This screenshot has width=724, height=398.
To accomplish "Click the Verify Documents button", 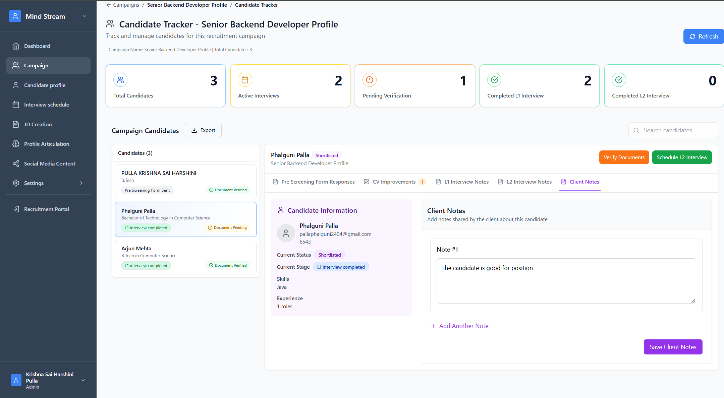I will coord(624,157).
